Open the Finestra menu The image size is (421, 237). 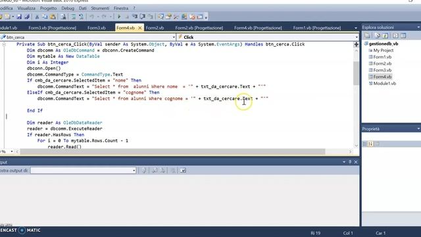point(121,9)
